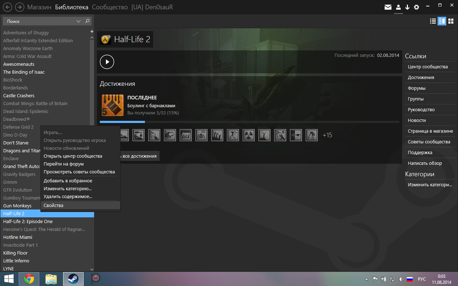Open the Магазин tab
Image resolution: width=458 pixels, height=286 pixels.
point(39,7)
